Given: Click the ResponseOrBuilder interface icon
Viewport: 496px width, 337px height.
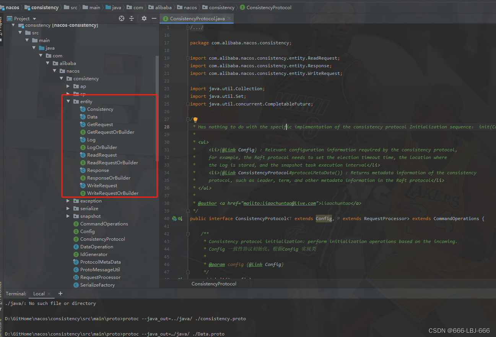Looking at the screenshot, I should point(83,178).
